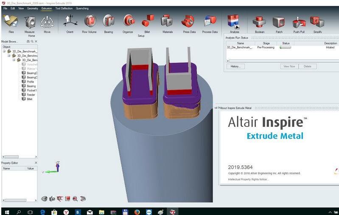Click the show/hide eye icon in viewport
The width and height of the screenshot is (339, 215).
coord(44,198)
